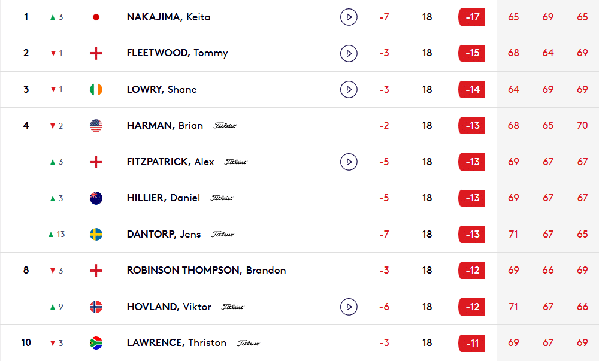Click Lowry's red -14 total score badge

pos(471,90)
